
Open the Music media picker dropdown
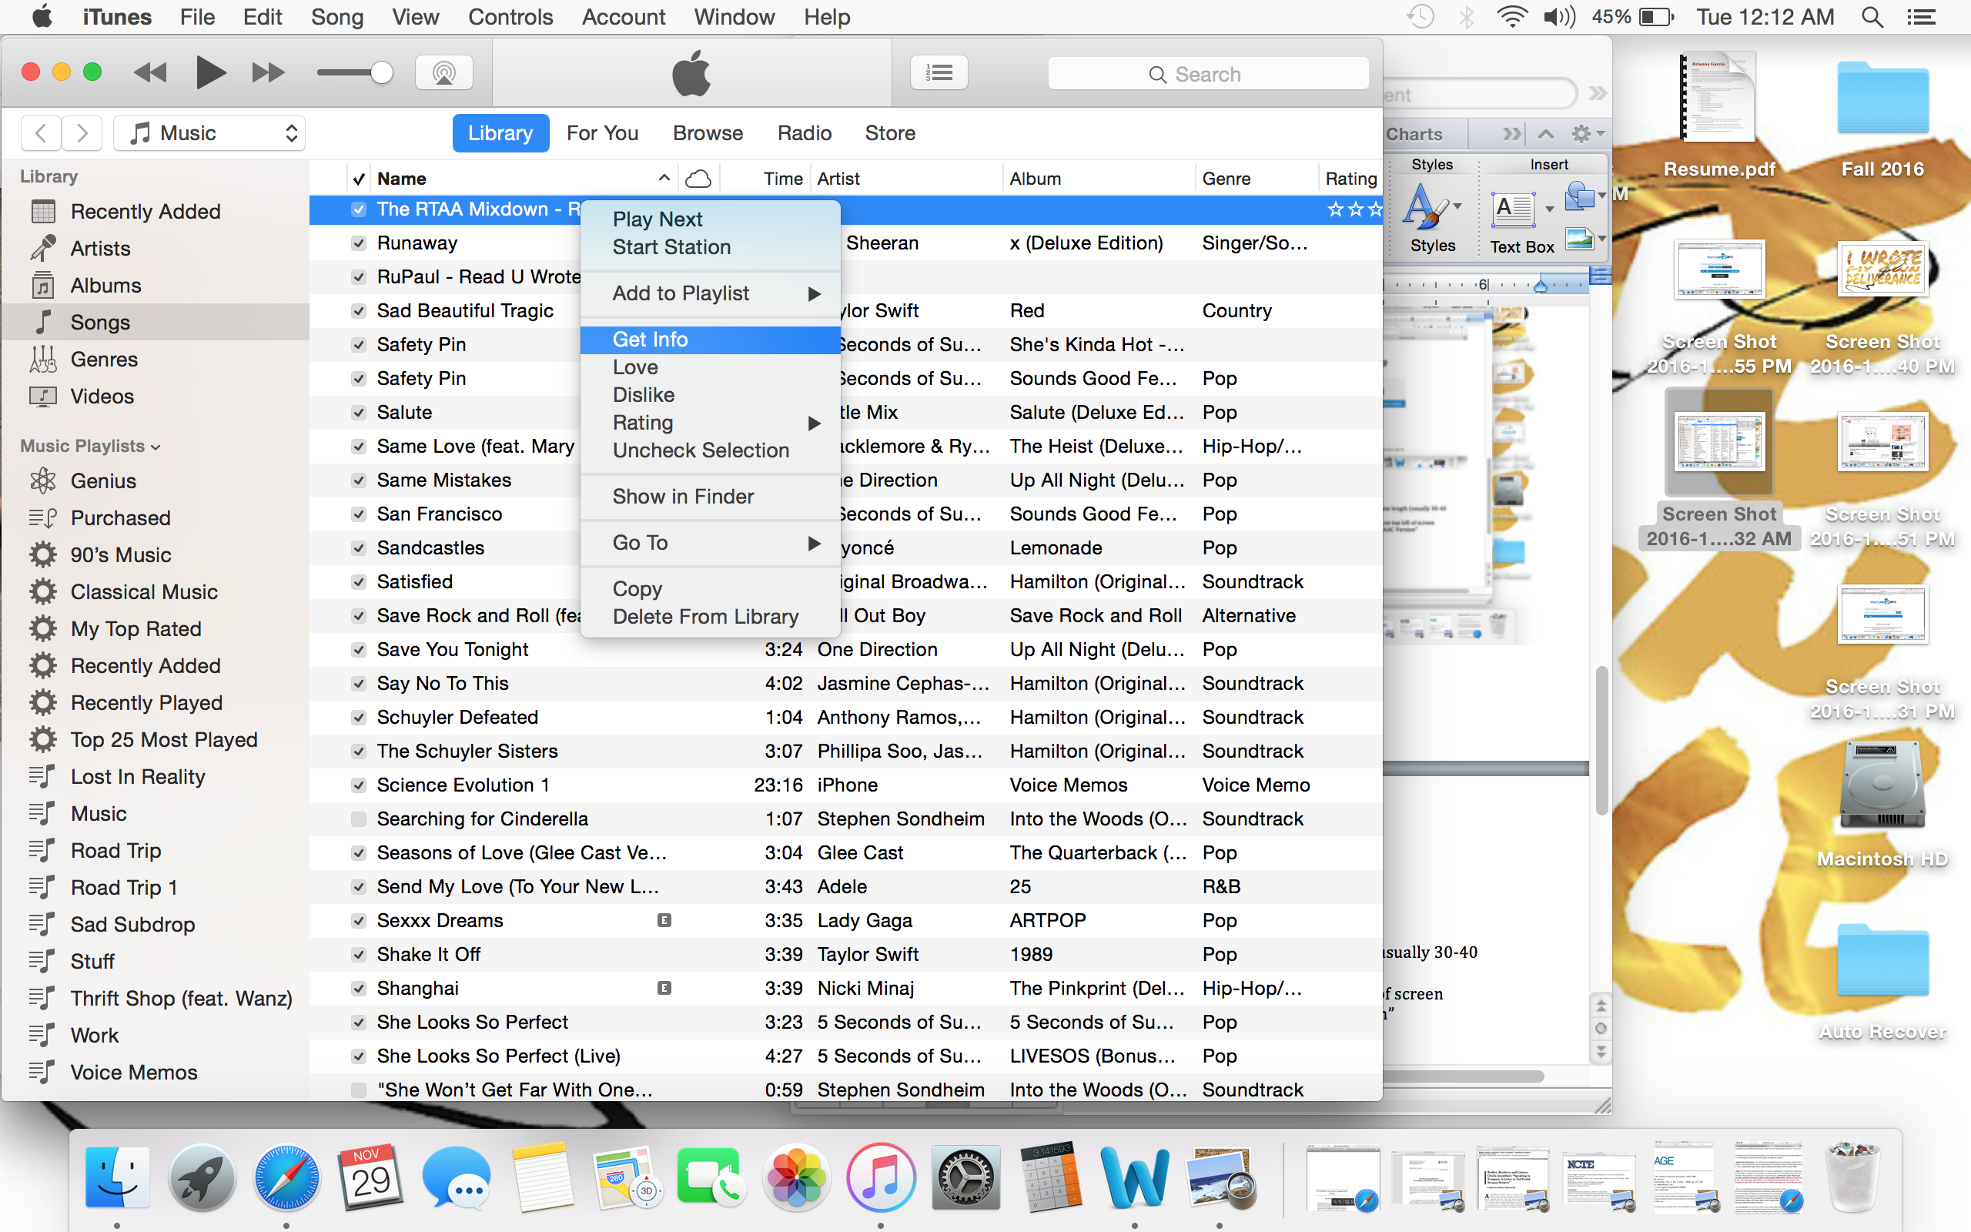209,132
